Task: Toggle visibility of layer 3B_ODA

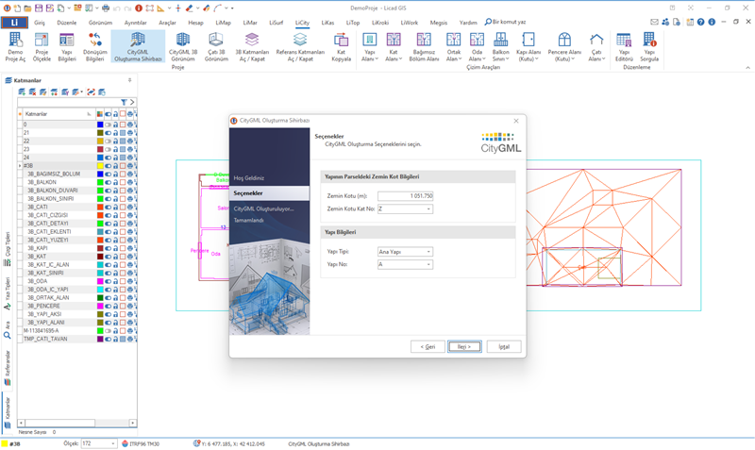Action: click(x=108, y=281)
